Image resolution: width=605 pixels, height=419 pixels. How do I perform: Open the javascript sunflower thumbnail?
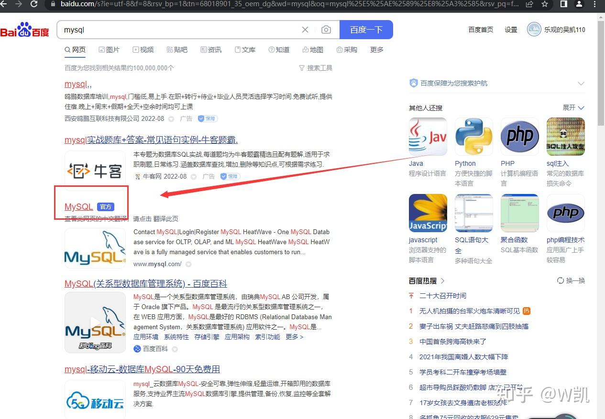[428, 213]
